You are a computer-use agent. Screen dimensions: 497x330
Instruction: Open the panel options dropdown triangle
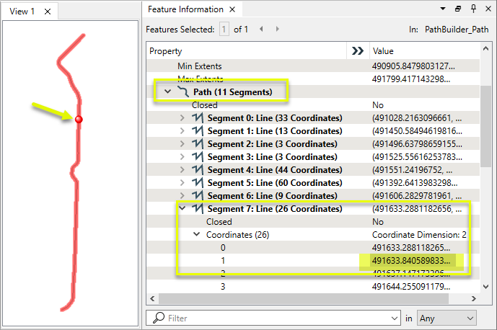coord(444,9)
